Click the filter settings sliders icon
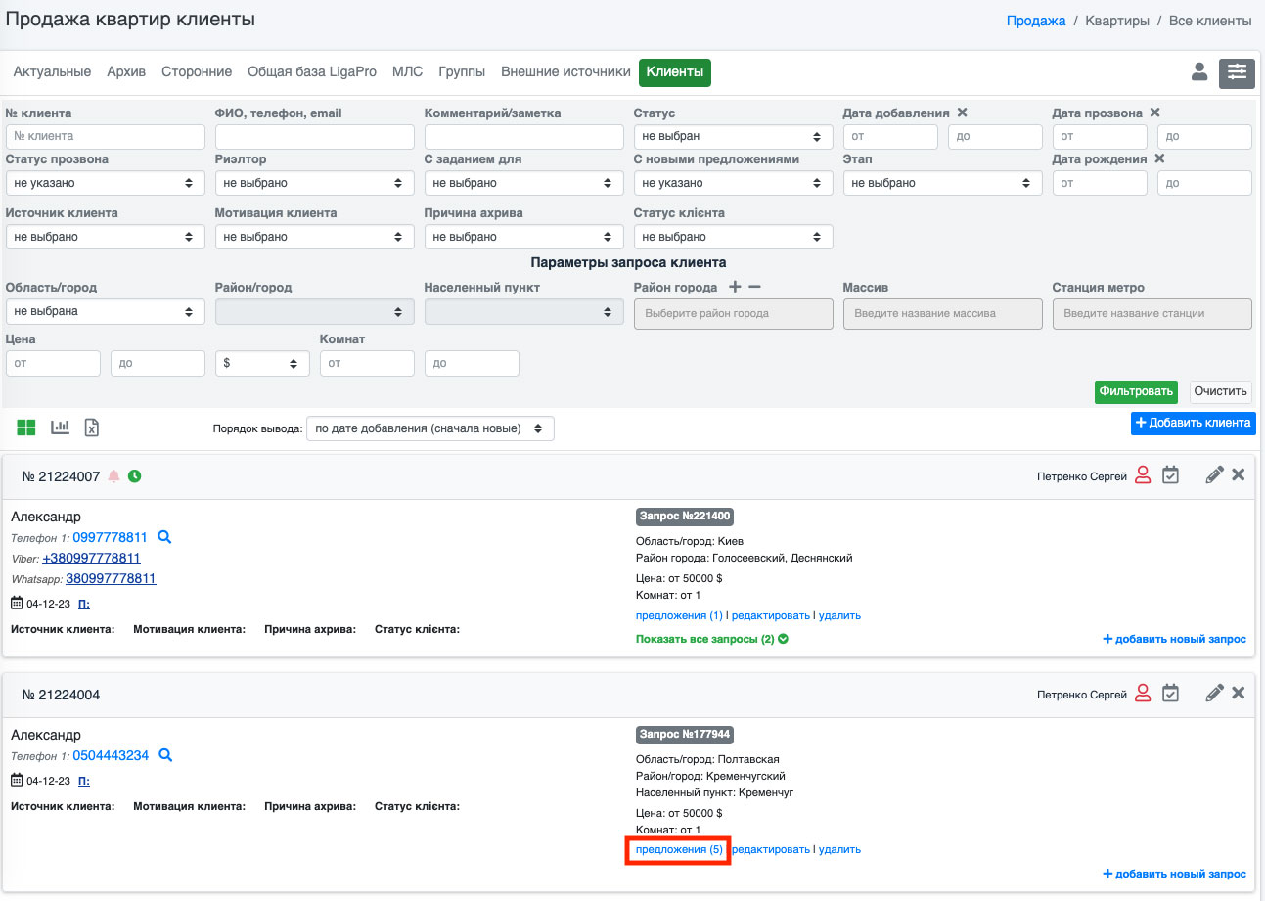The image size is (1265, 901). [1237, 72]
